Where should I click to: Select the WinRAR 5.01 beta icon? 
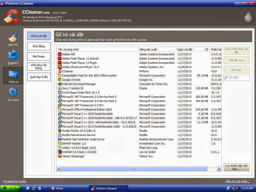point(59,152)
